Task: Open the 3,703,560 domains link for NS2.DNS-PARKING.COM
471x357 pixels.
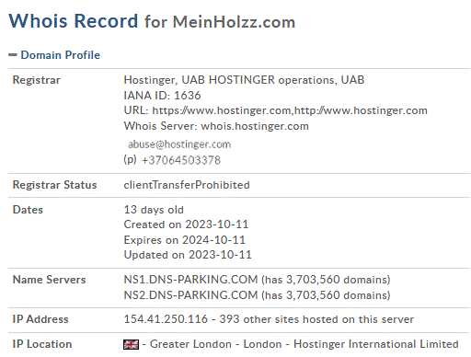Action: (326, 295)
